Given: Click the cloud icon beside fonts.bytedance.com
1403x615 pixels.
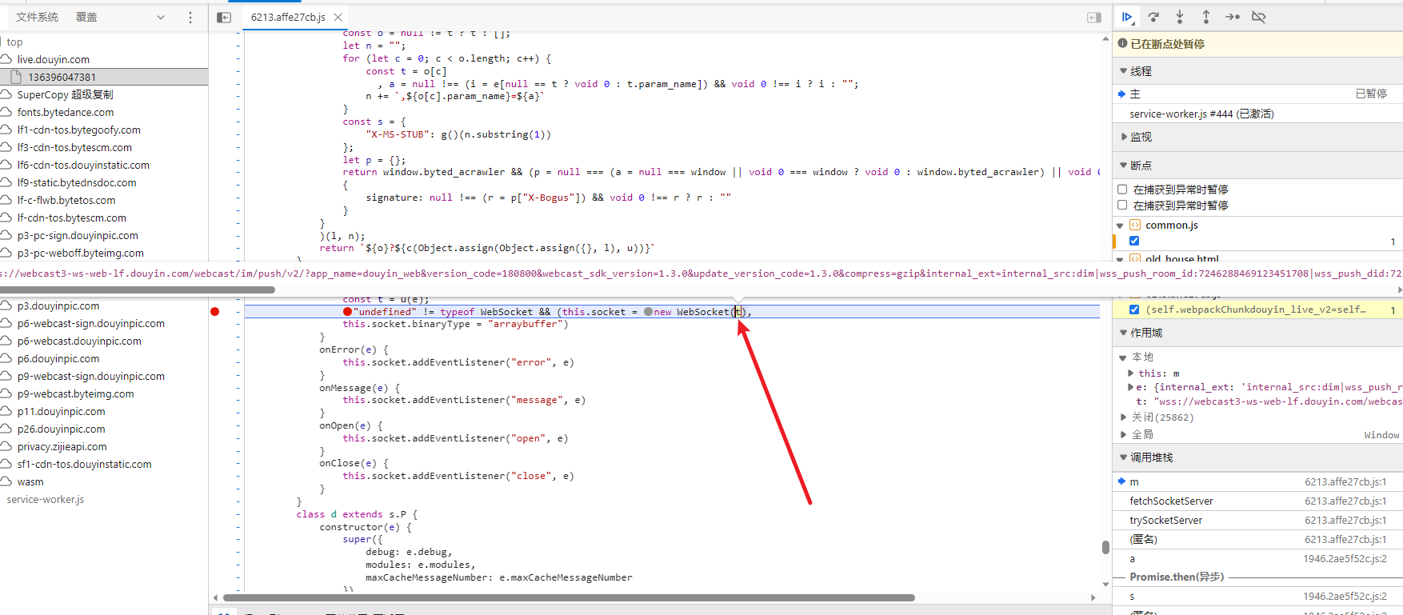Looking at the screenshot, I should coord(6,112).
